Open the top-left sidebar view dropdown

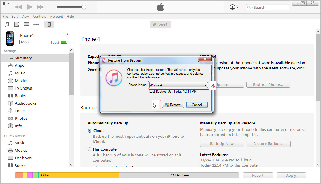point(6,3)
